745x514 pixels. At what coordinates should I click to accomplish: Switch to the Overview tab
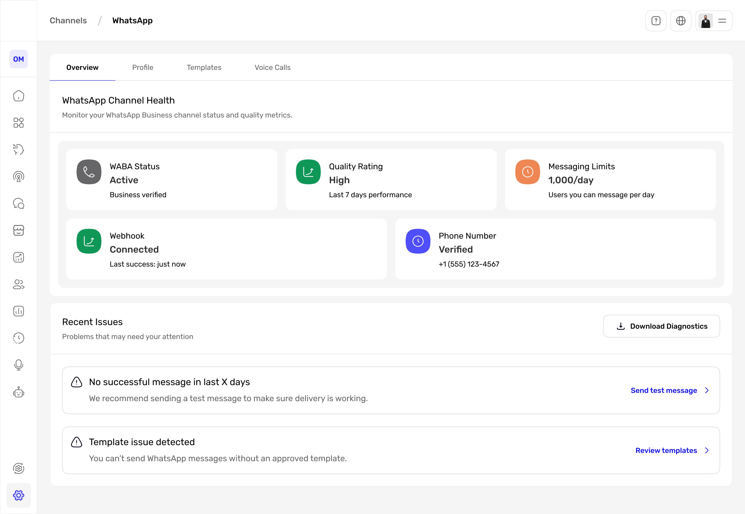pos(82,67)
